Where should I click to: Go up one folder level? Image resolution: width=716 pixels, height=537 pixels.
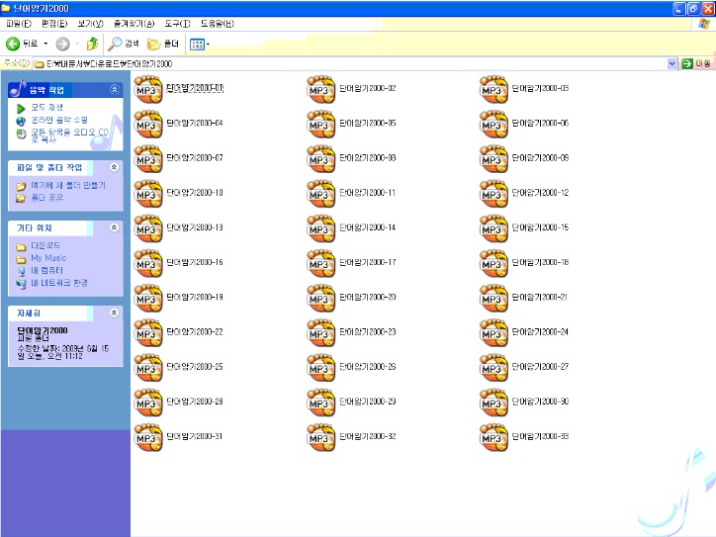pos(92,44)
